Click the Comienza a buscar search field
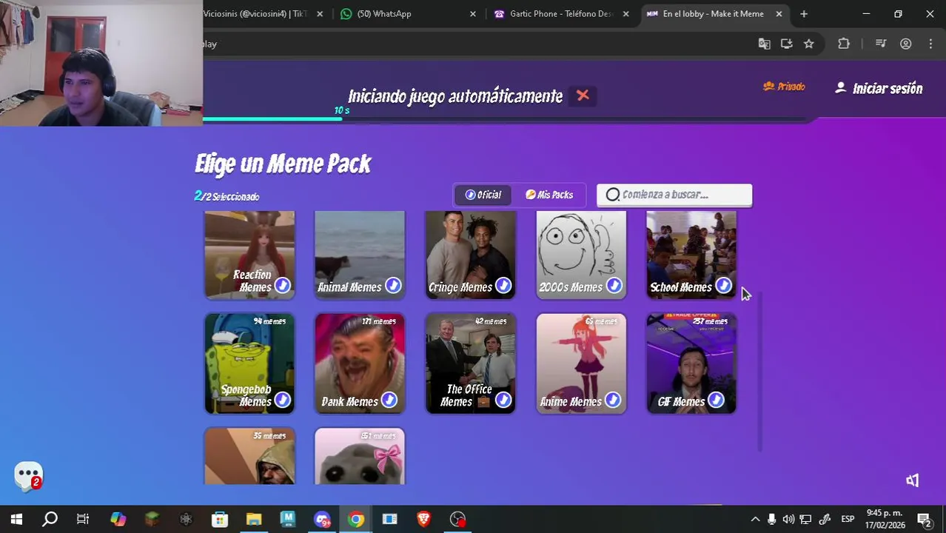 pyautogui.click(x=674, y=195)
